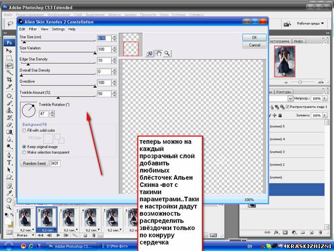Select the Blur tool
The width and height of the screenshot is (334, 251).
click(x=9, y=139)
